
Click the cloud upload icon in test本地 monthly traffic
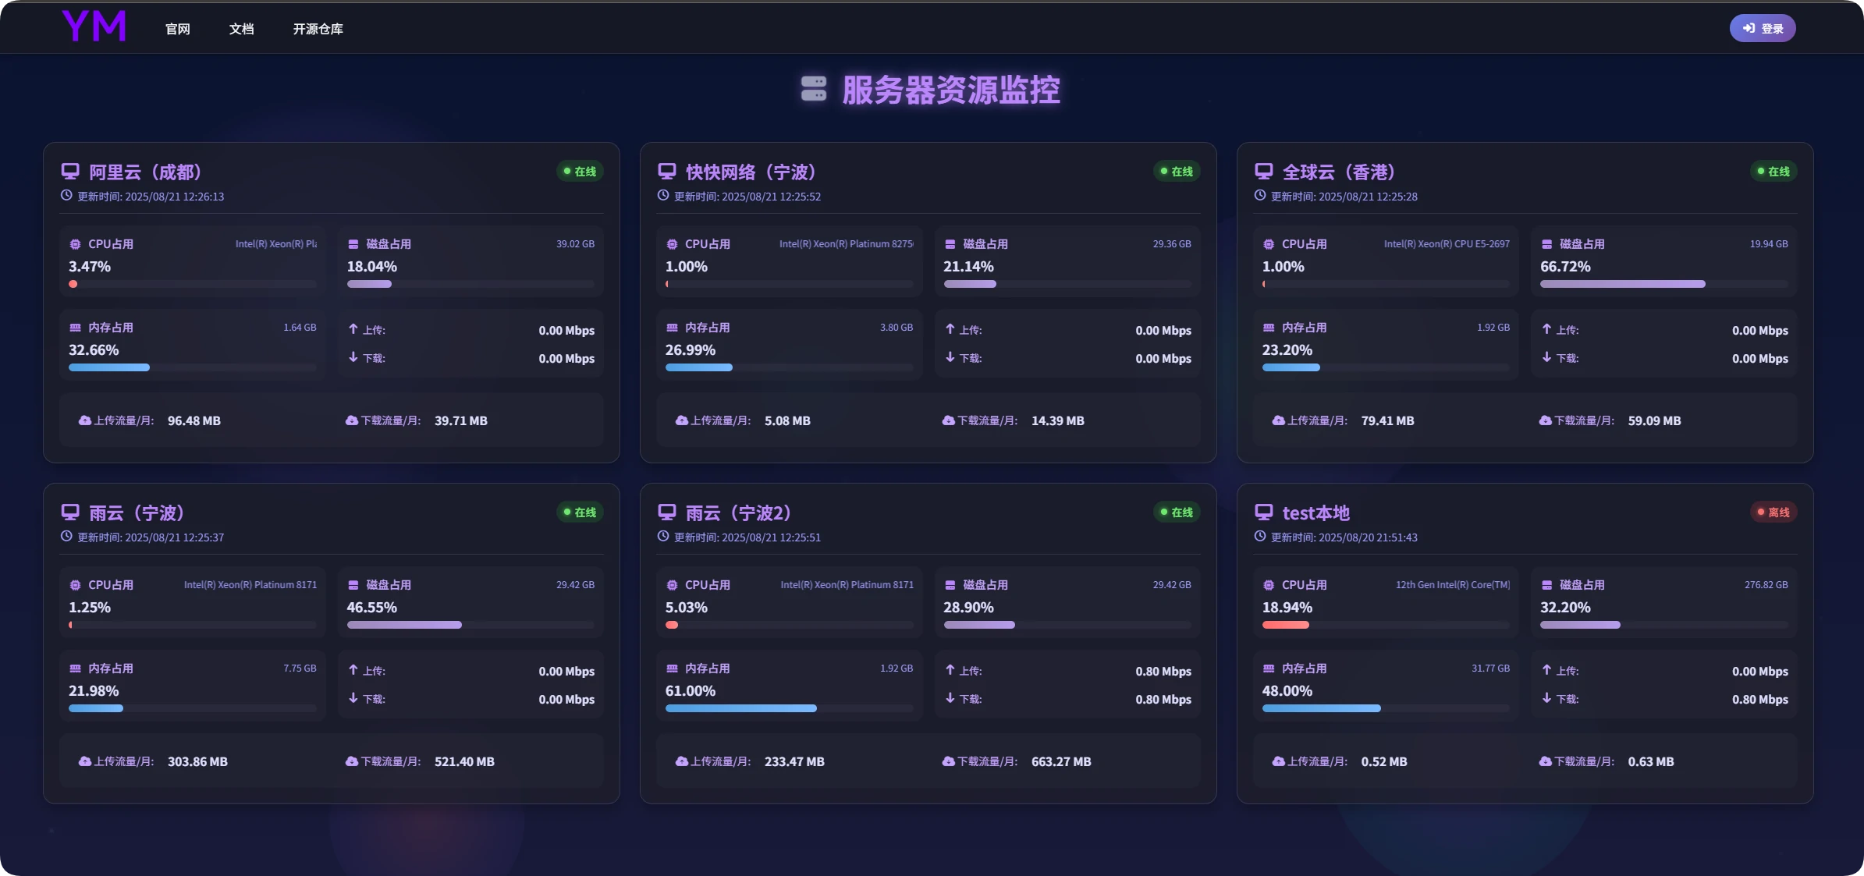(1278, 761)
